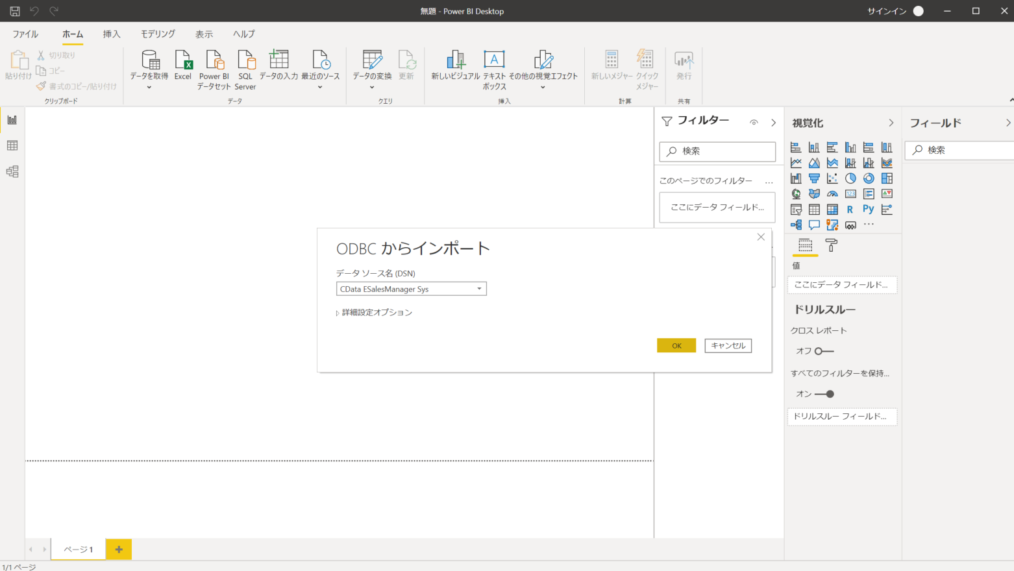1014x571 pixels.
Task: Open the データの変換 dropdown arrow
Action: (372, 87)
